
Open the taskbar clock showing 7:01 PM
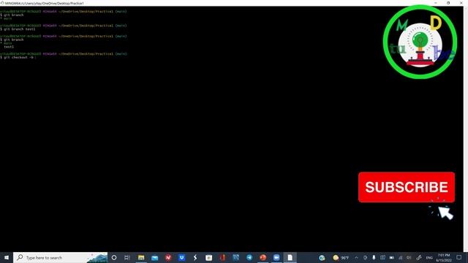click(x=444, y=258)
